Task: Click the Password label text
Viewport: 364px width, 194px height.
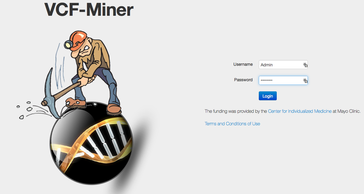Action: tap(243, 80)
